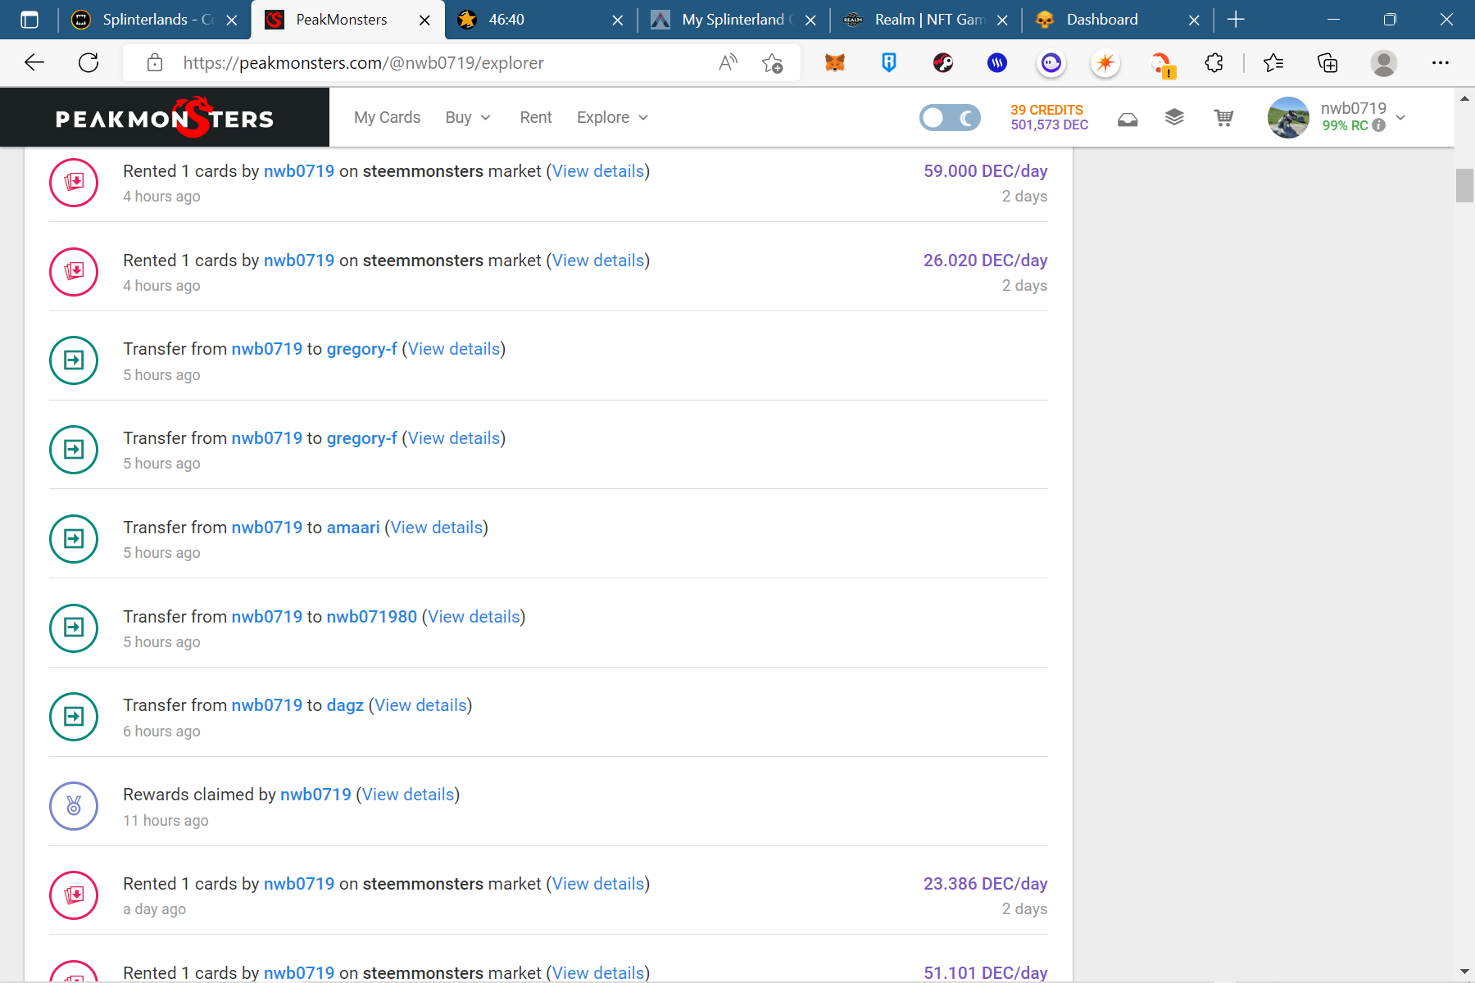Image resolution: width=1475 pixels, height=983 pixels.
Task: Click the page vertical scrollbar thumb
Action: point(1464,185)
